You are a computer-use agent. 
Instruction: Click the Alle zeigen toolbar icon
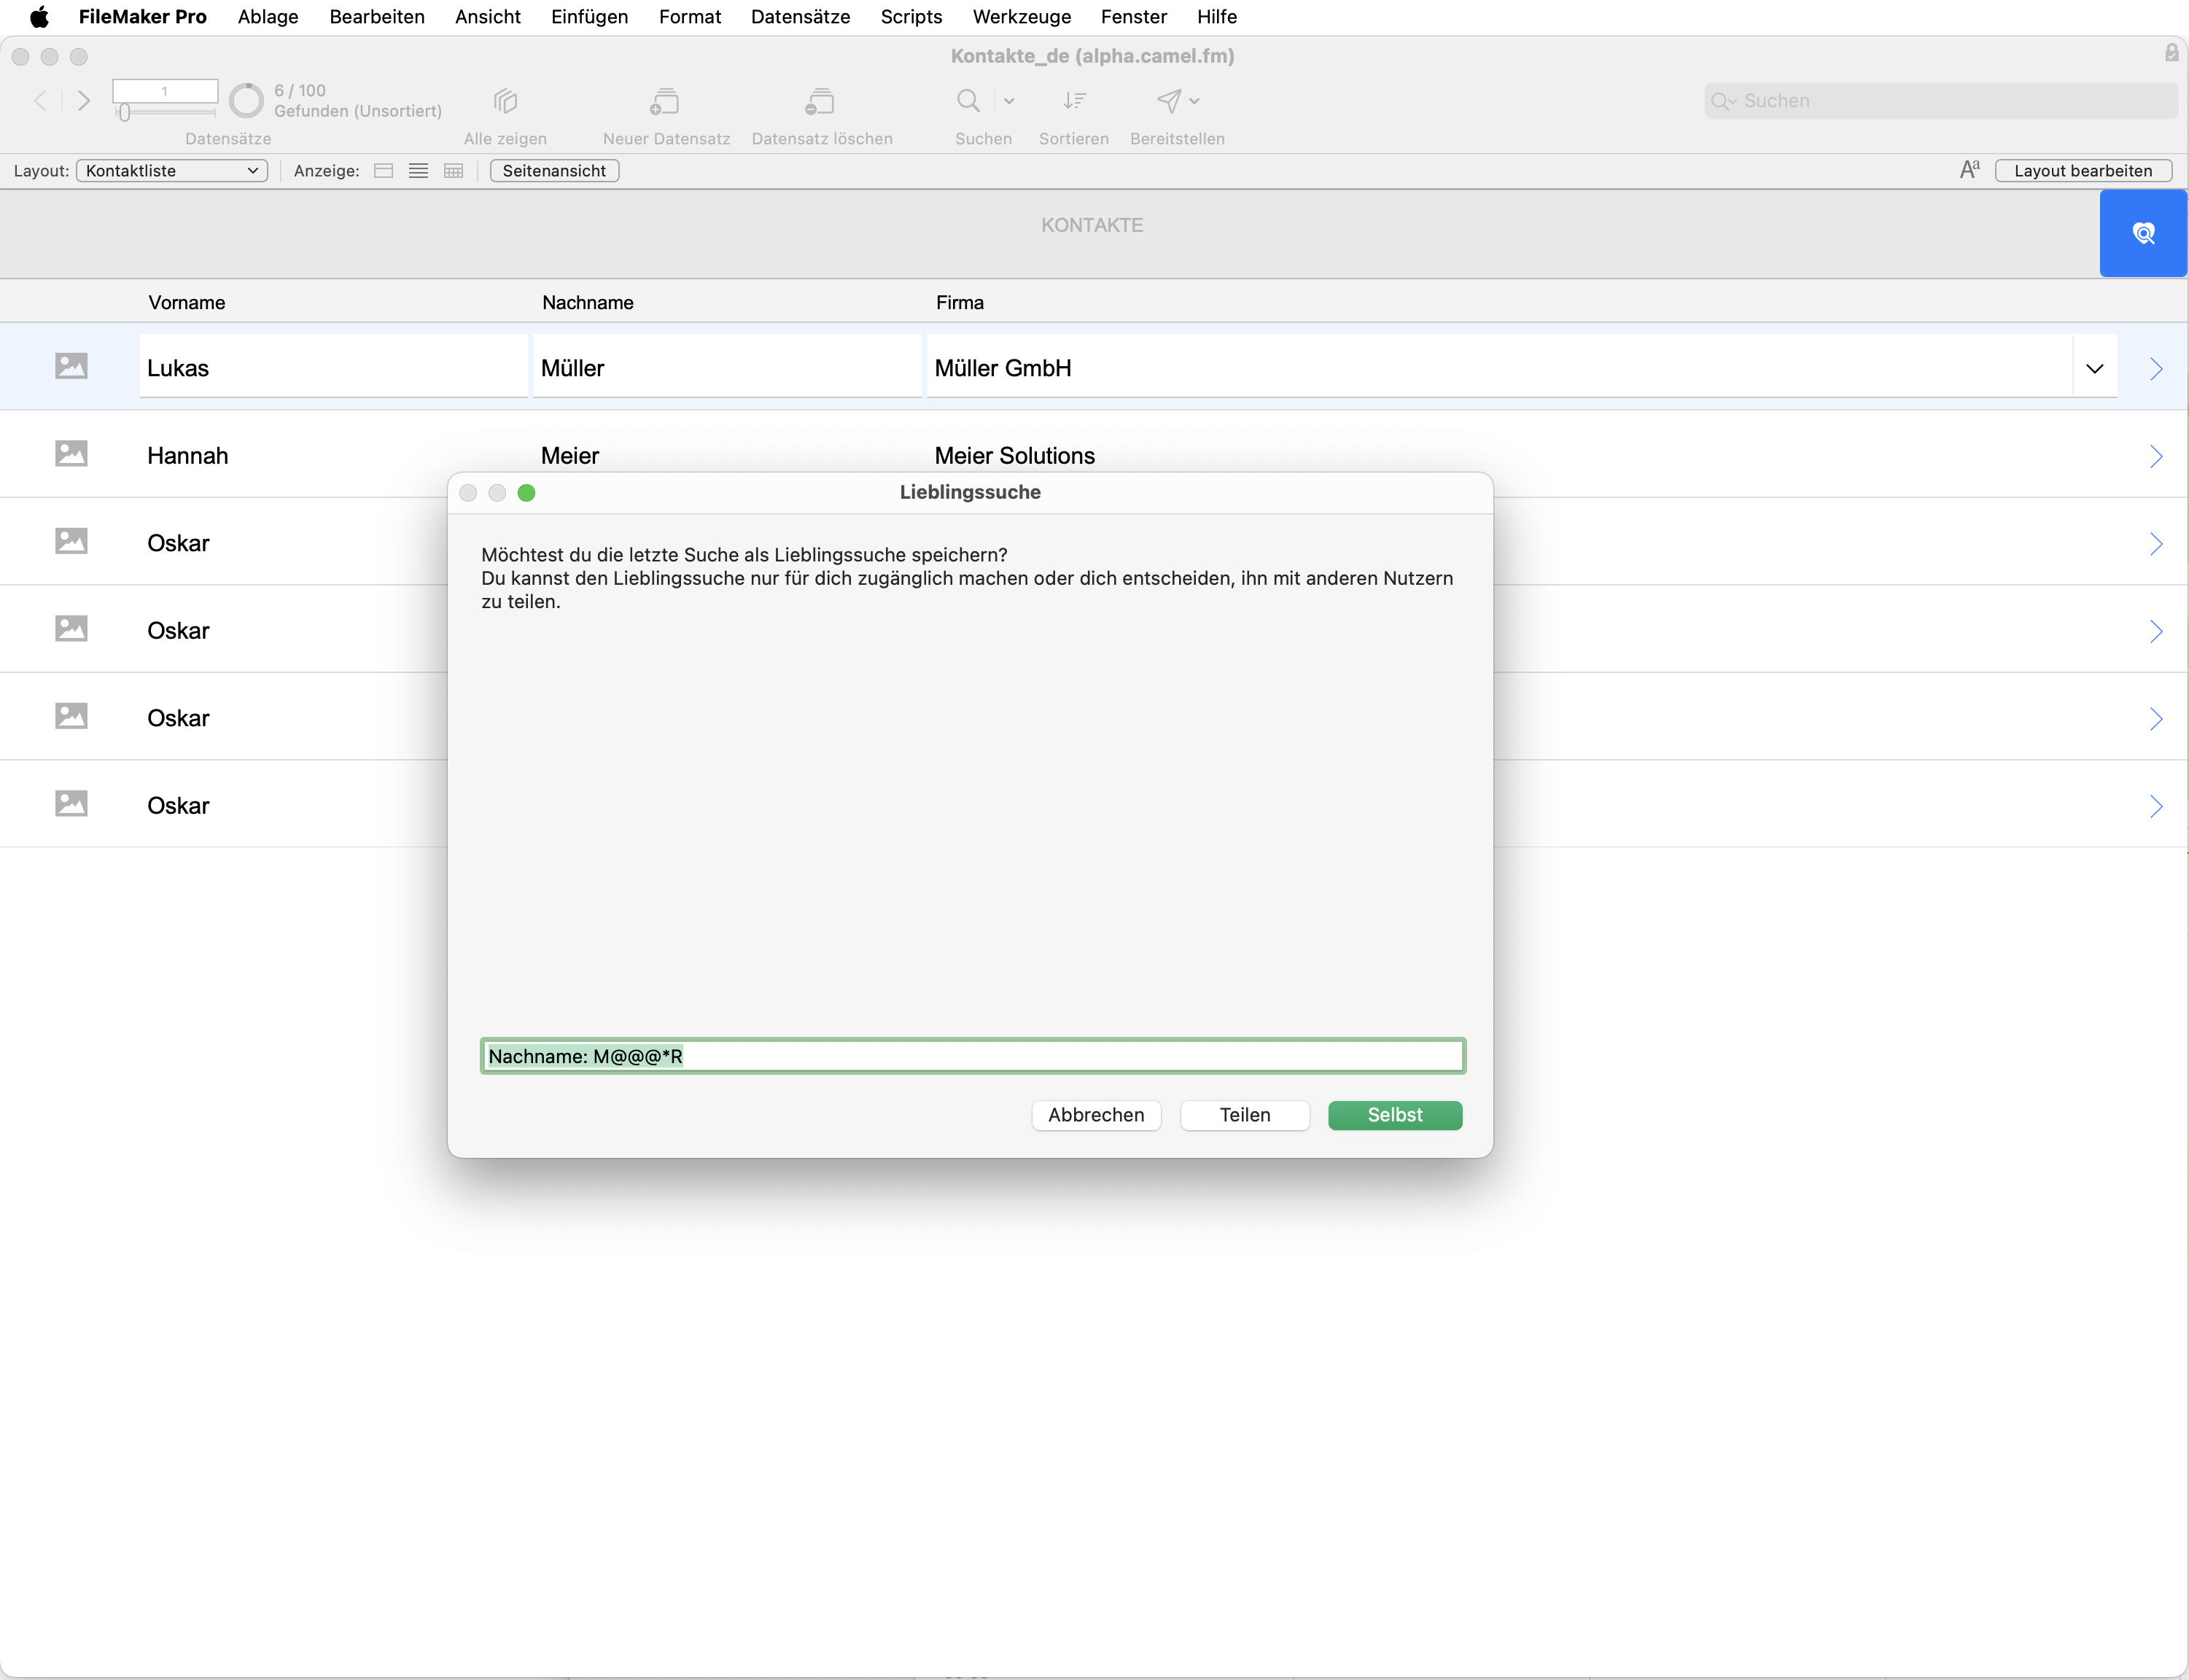pos(505,101)
